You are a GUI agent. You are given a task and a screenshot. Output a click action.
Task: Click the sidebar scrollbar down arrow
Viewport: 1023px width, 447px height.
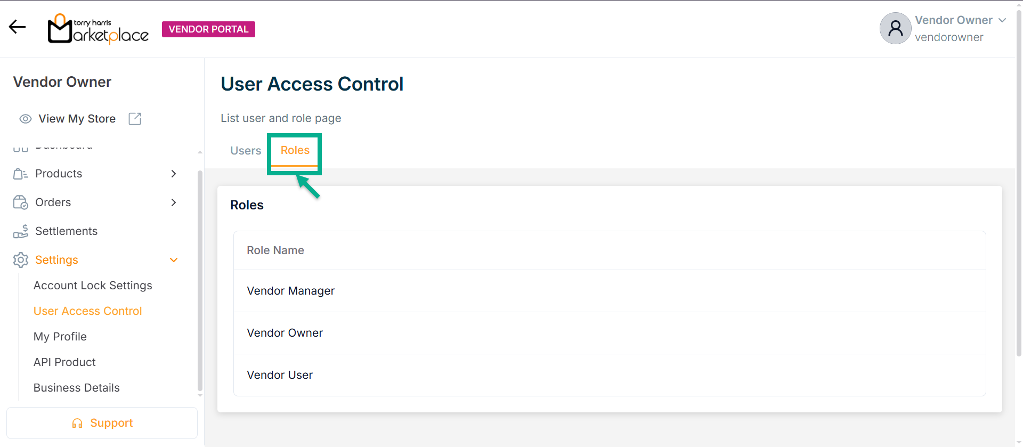tap(200, 395)
